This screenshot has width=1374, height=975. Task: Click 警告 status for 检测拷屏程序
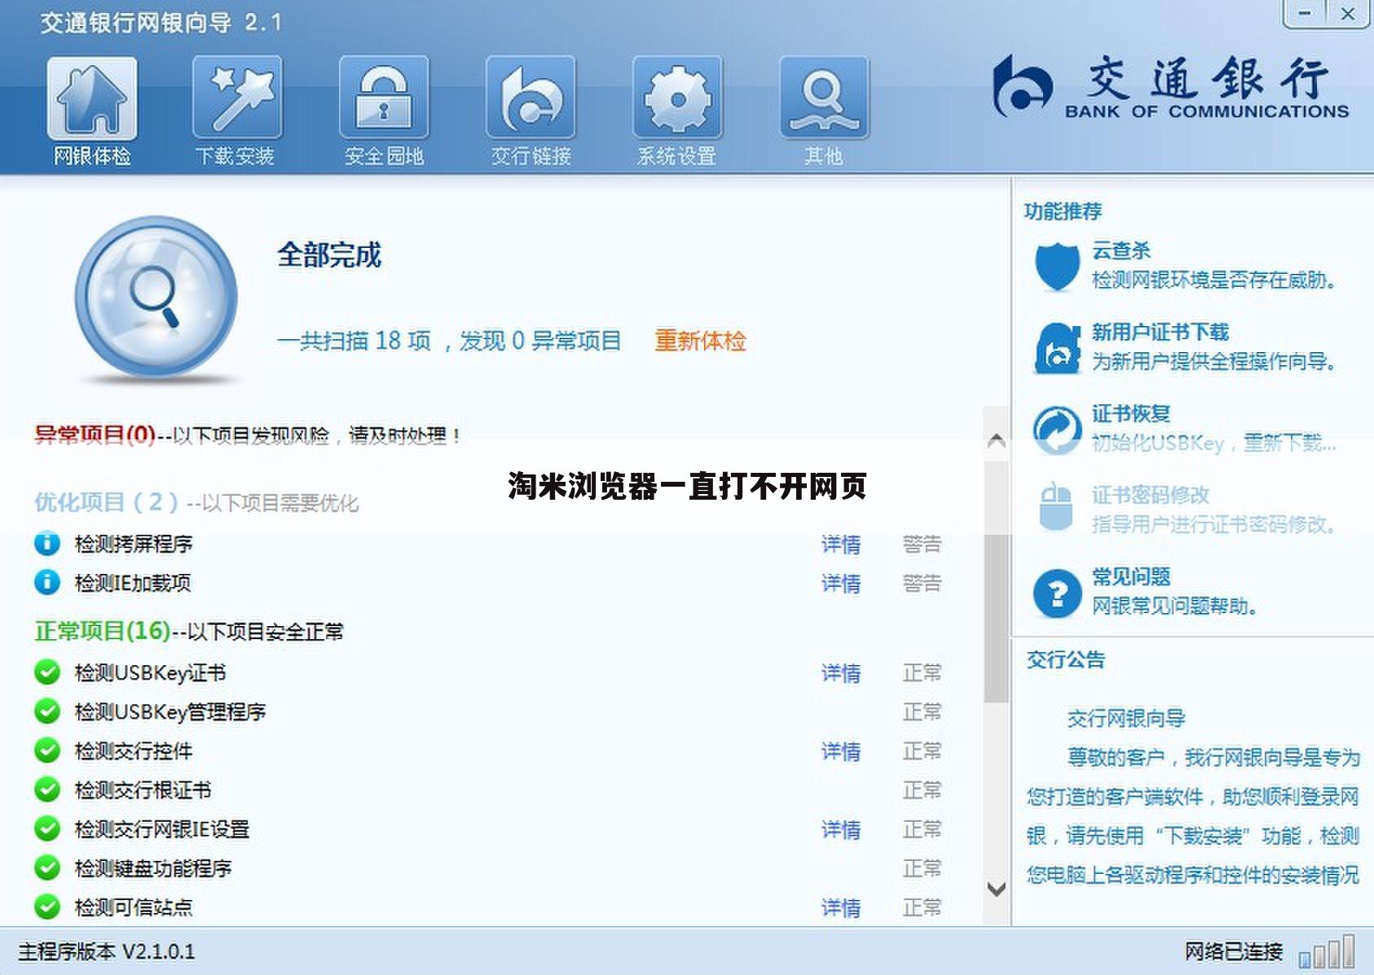(923, 544)
